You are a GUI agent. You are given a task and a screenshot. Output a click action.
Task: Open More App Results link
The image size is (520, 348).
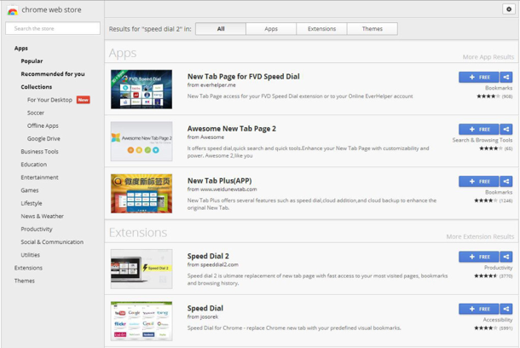click(x=488, y=57)
